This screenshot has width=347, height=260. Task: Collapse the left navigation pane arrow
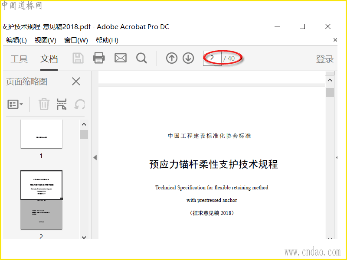(95, 158)
